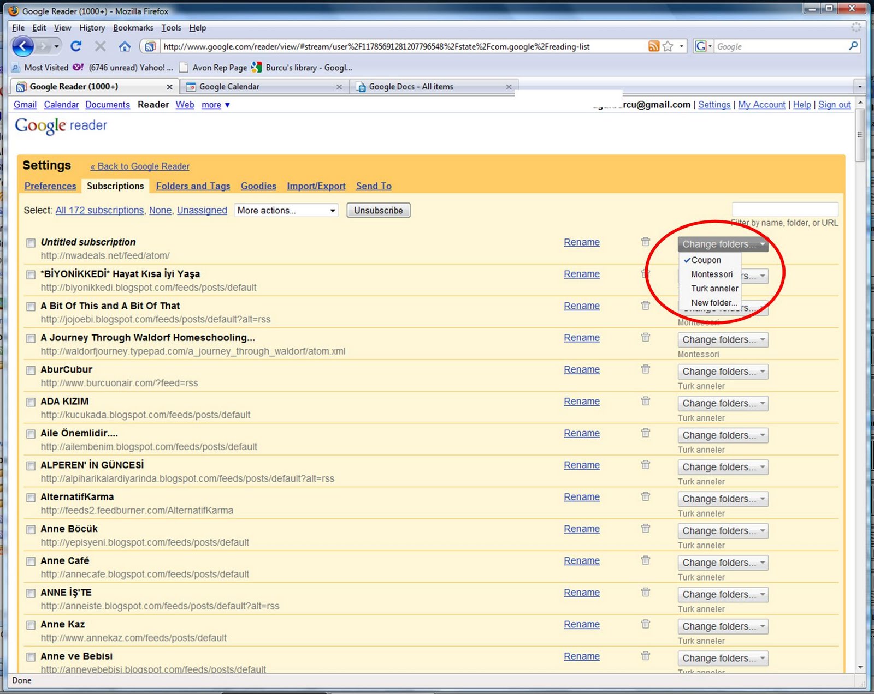Click trash icon for Anne ve Bebisi
The image size is (874, 694).
[646, 656]
